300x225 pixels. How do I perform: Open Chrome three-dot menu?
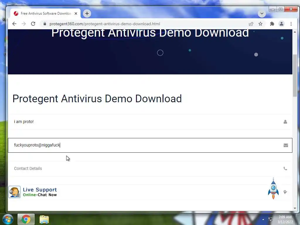291,24
